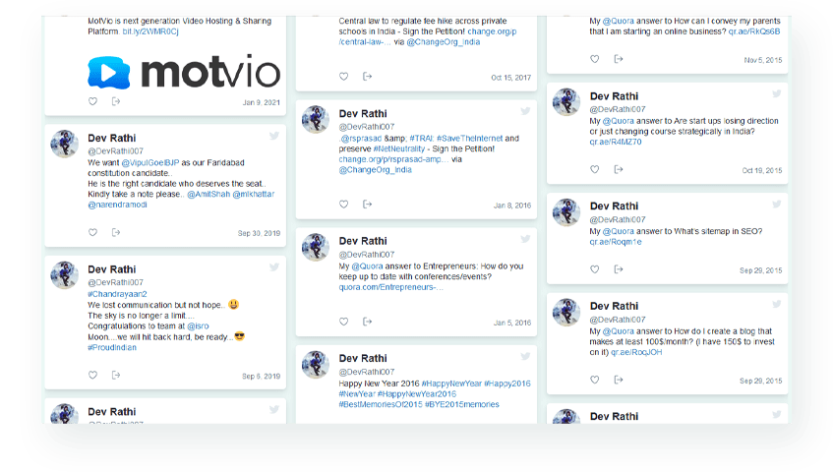Share the fee hike petition tweet of Oct 15, 2017
Screen dimensions: 833x472
[x=367, y=77]
